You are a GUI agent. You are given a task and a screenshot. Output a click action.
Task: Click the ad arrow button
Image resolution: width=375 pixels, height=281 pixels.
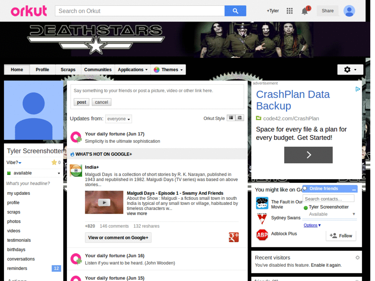click(x=308, y=155)
